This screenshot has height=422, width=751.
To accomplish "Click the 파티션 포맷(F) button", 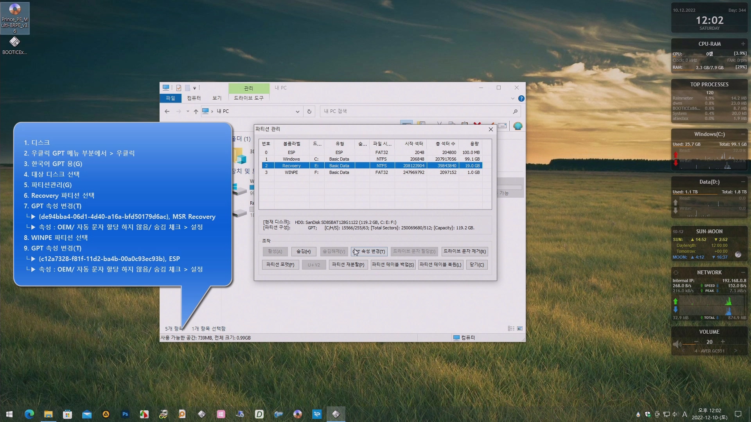I will pos(280,265).
